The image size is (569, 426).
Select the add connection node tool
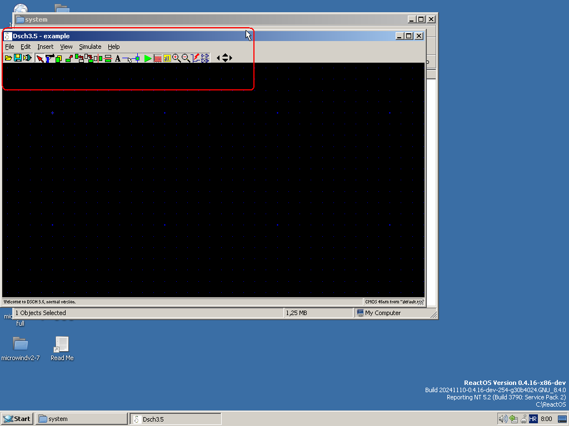coord(137,58)
